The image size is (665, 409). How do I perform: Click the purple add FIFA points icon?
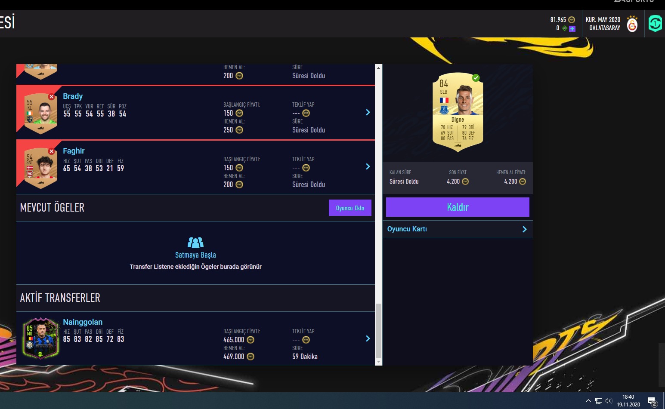point(572,28)
